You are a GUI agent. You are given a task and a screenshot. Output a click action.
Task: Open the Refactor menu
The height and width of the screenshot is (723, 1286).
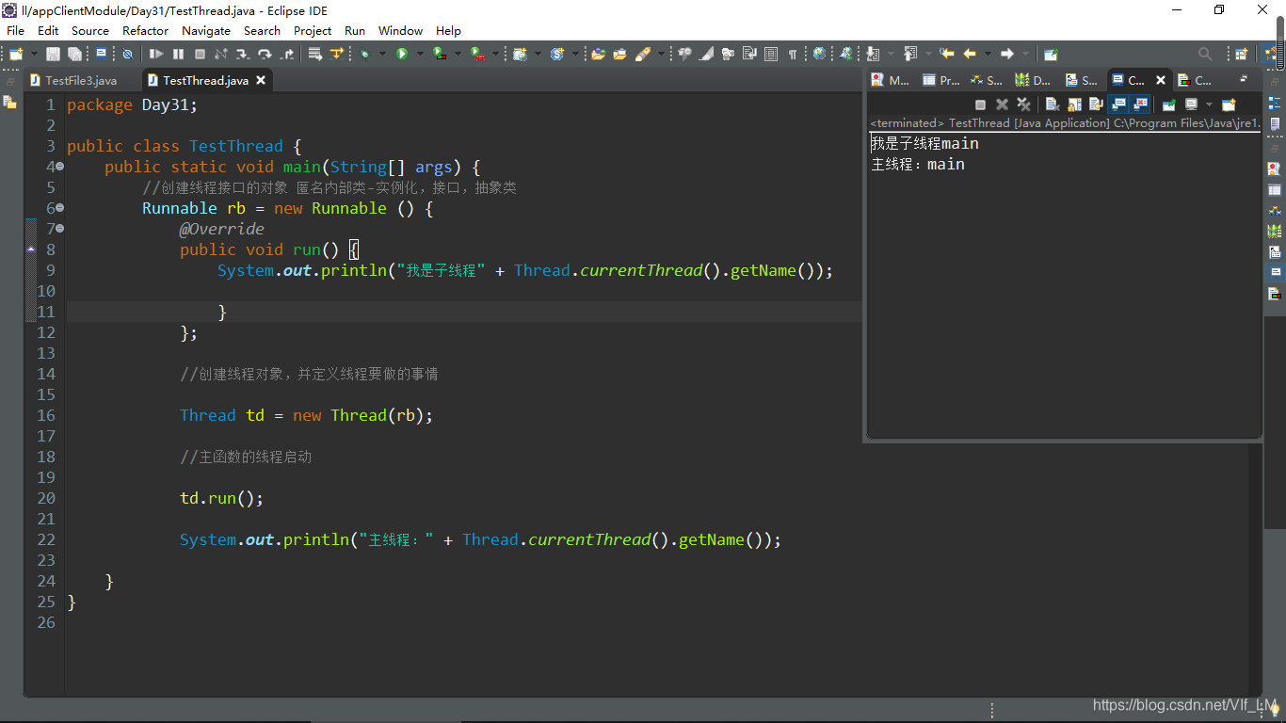click(145, 30)
